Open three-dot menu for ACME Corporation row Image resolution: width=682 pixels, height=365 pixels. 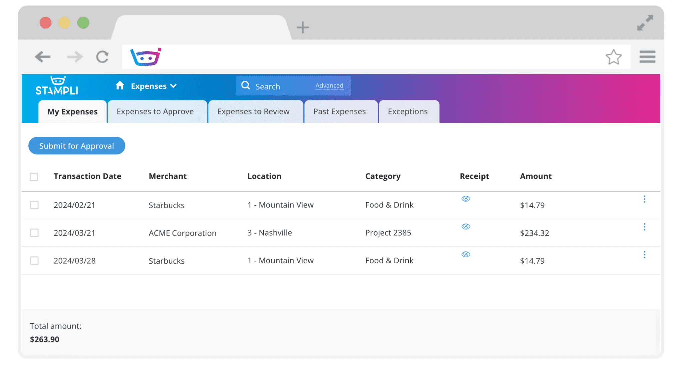tap(644, 227)
